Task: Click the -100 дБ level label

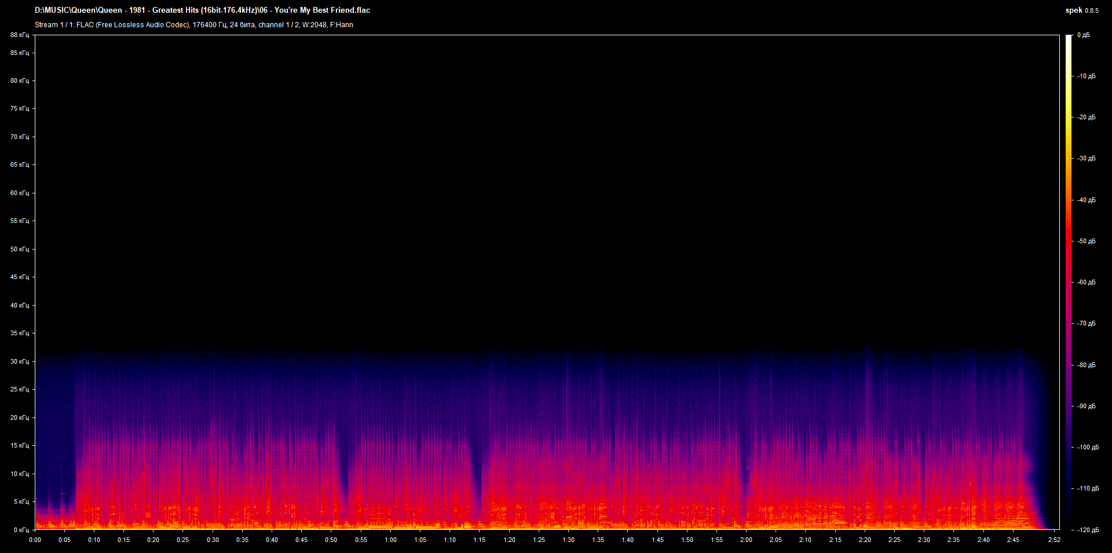Action: coord(1088,447)
